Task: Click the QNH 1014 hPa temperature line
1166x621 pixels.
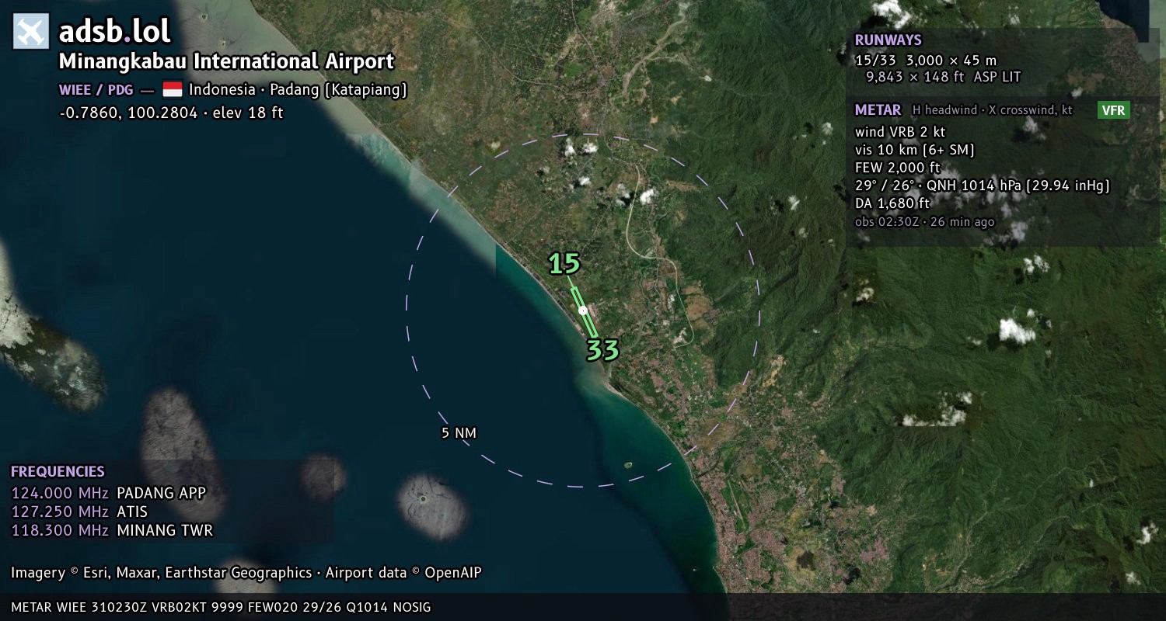Action: pyautogui.click(x=982, y=186)
